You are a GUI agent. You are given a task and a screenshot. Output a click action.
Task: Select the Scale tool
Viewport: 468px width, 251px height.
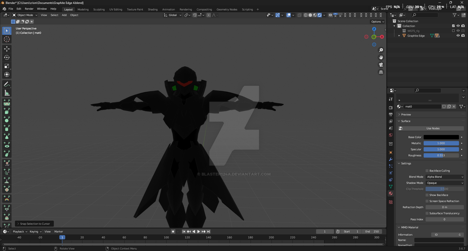(7, 66)
